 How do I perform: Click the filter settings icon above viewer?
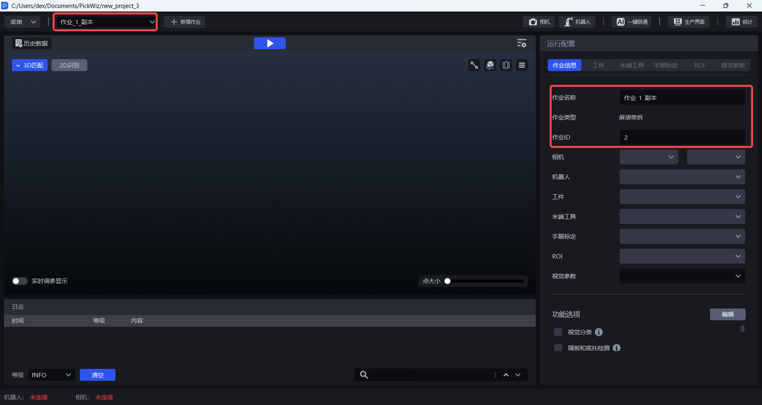pyautogui.click(x=521, y=43)
